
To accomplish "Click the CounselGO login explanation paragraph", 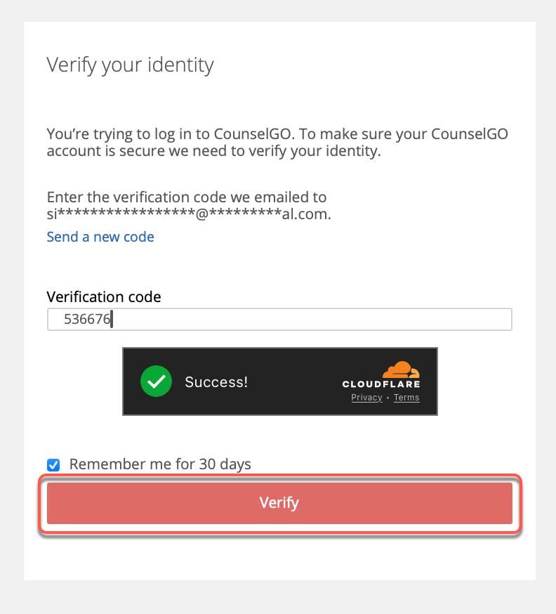I will pyautogui.click(x=277, y=141).
